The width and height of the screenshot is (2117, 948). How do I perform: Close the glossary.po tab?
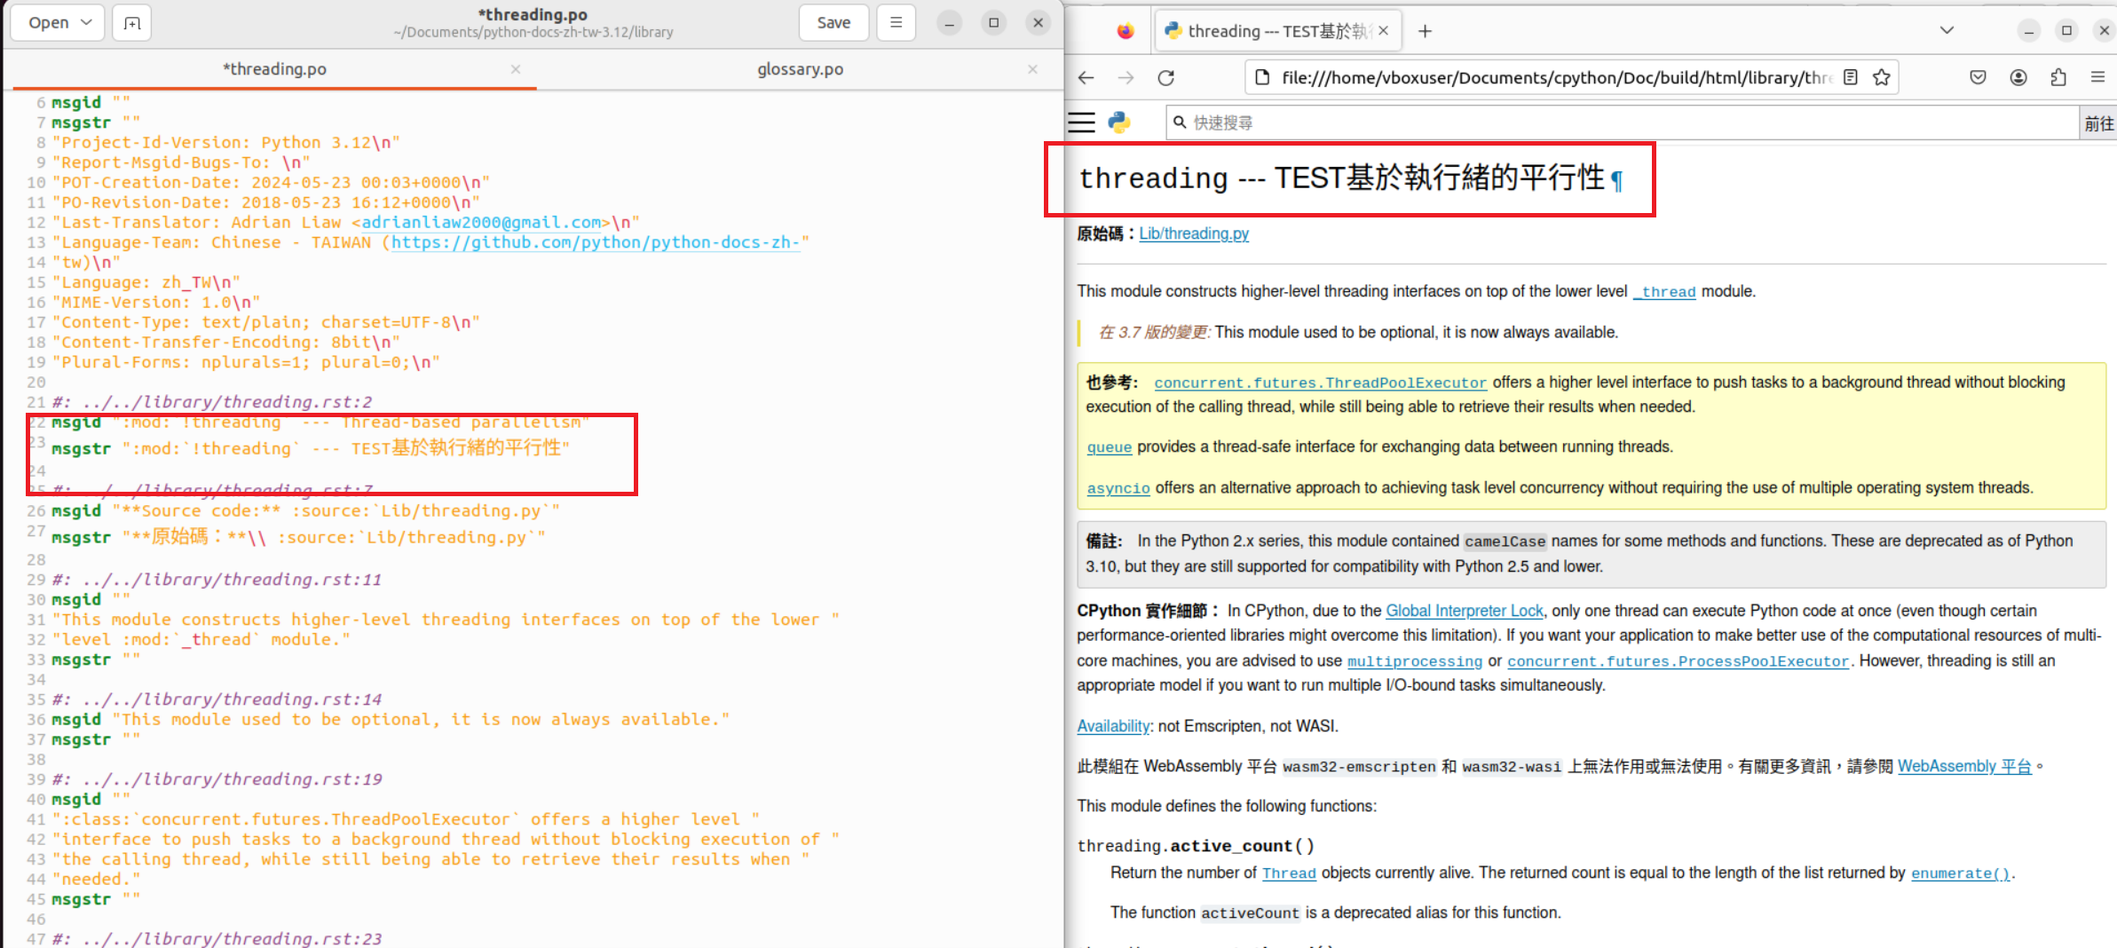1032,69
